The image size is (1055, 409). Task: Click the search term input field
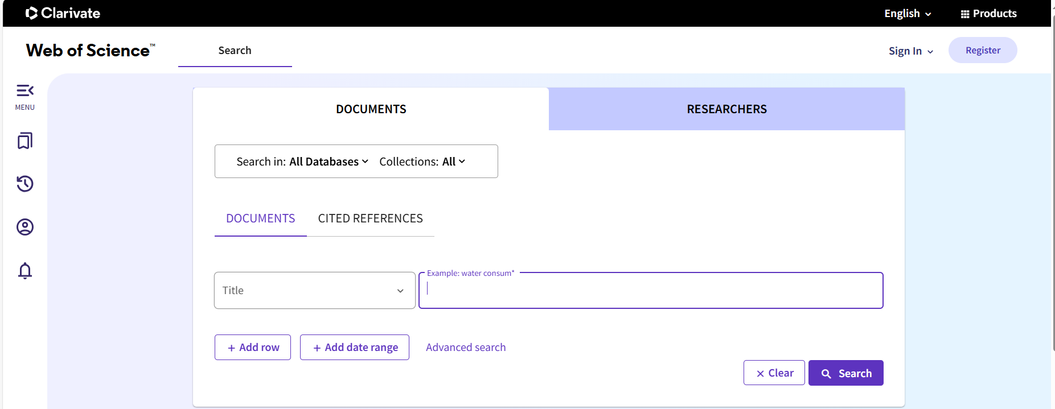651,291
